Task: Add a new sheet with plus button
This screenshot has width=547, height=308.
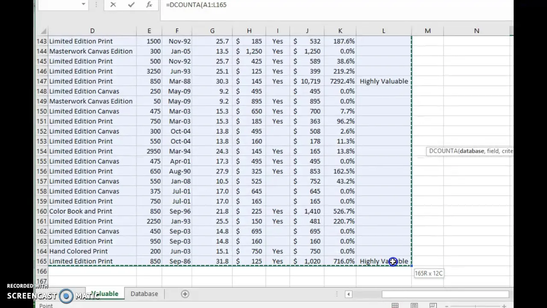Action: tap(185, 294)
